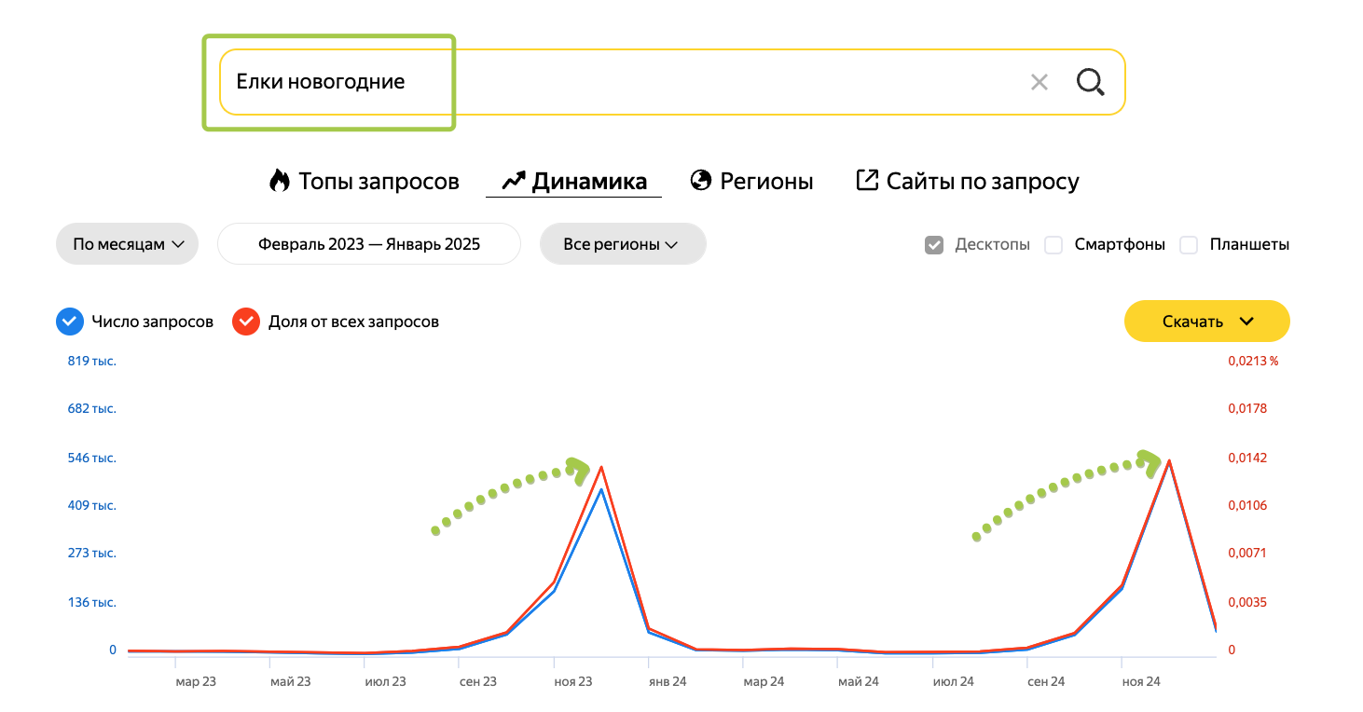This screenshot has width=1363, height=712.
Task: Click the external link icon for sites
Action: pos(867,180)
